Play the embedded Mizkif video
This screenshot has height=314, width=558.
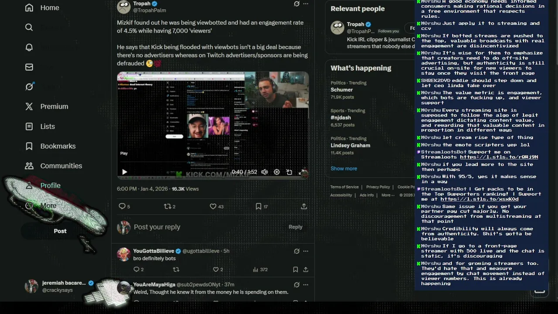coord(124,172)
